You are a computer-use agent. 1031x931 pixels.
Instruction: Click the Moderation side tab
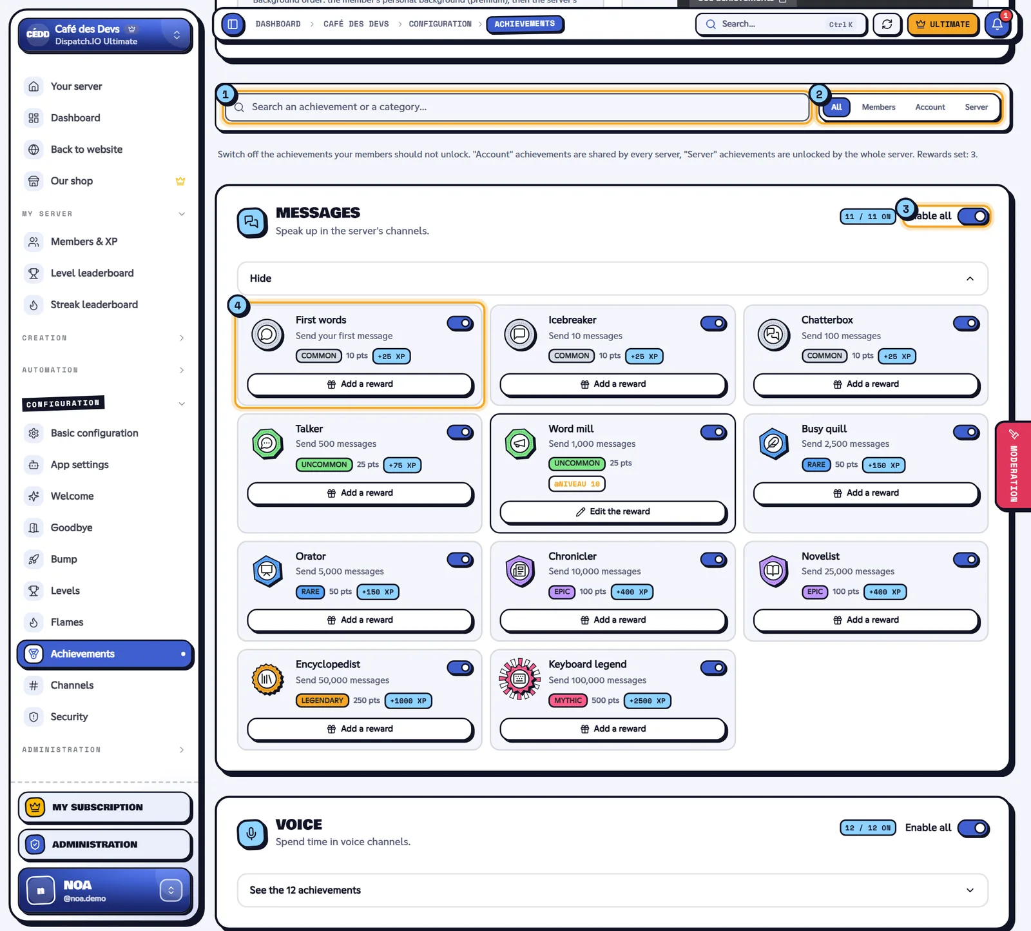1014,466
